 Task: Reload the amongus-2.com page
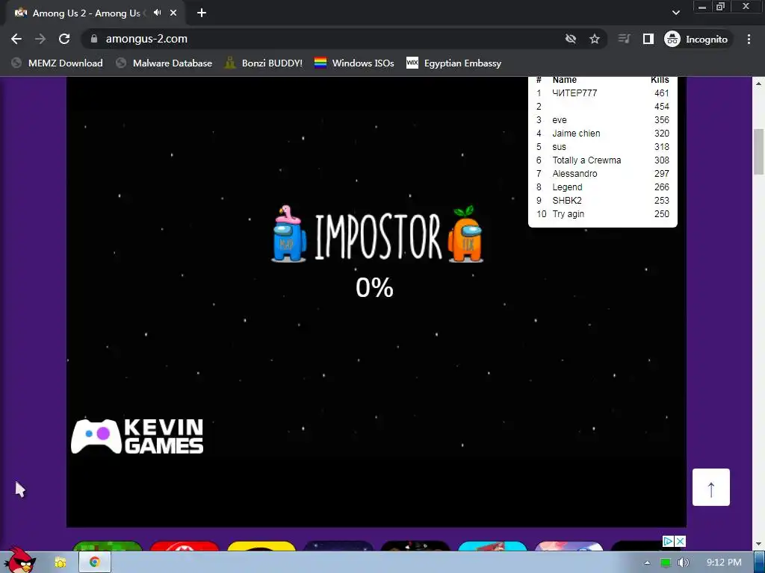click(64, 39)
